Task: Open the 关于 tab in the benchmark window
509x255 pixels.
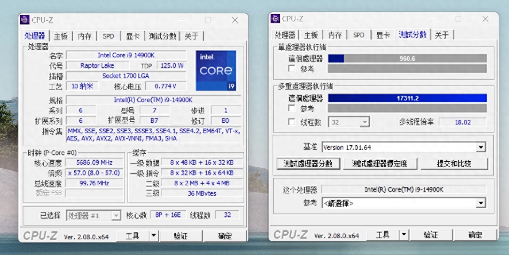Action: [442, 35]
